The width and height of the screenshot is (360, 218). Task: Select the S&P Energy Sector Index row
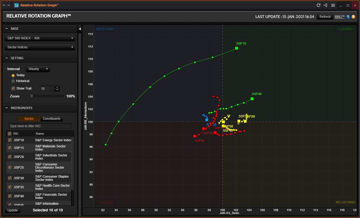tap(39, 140)
